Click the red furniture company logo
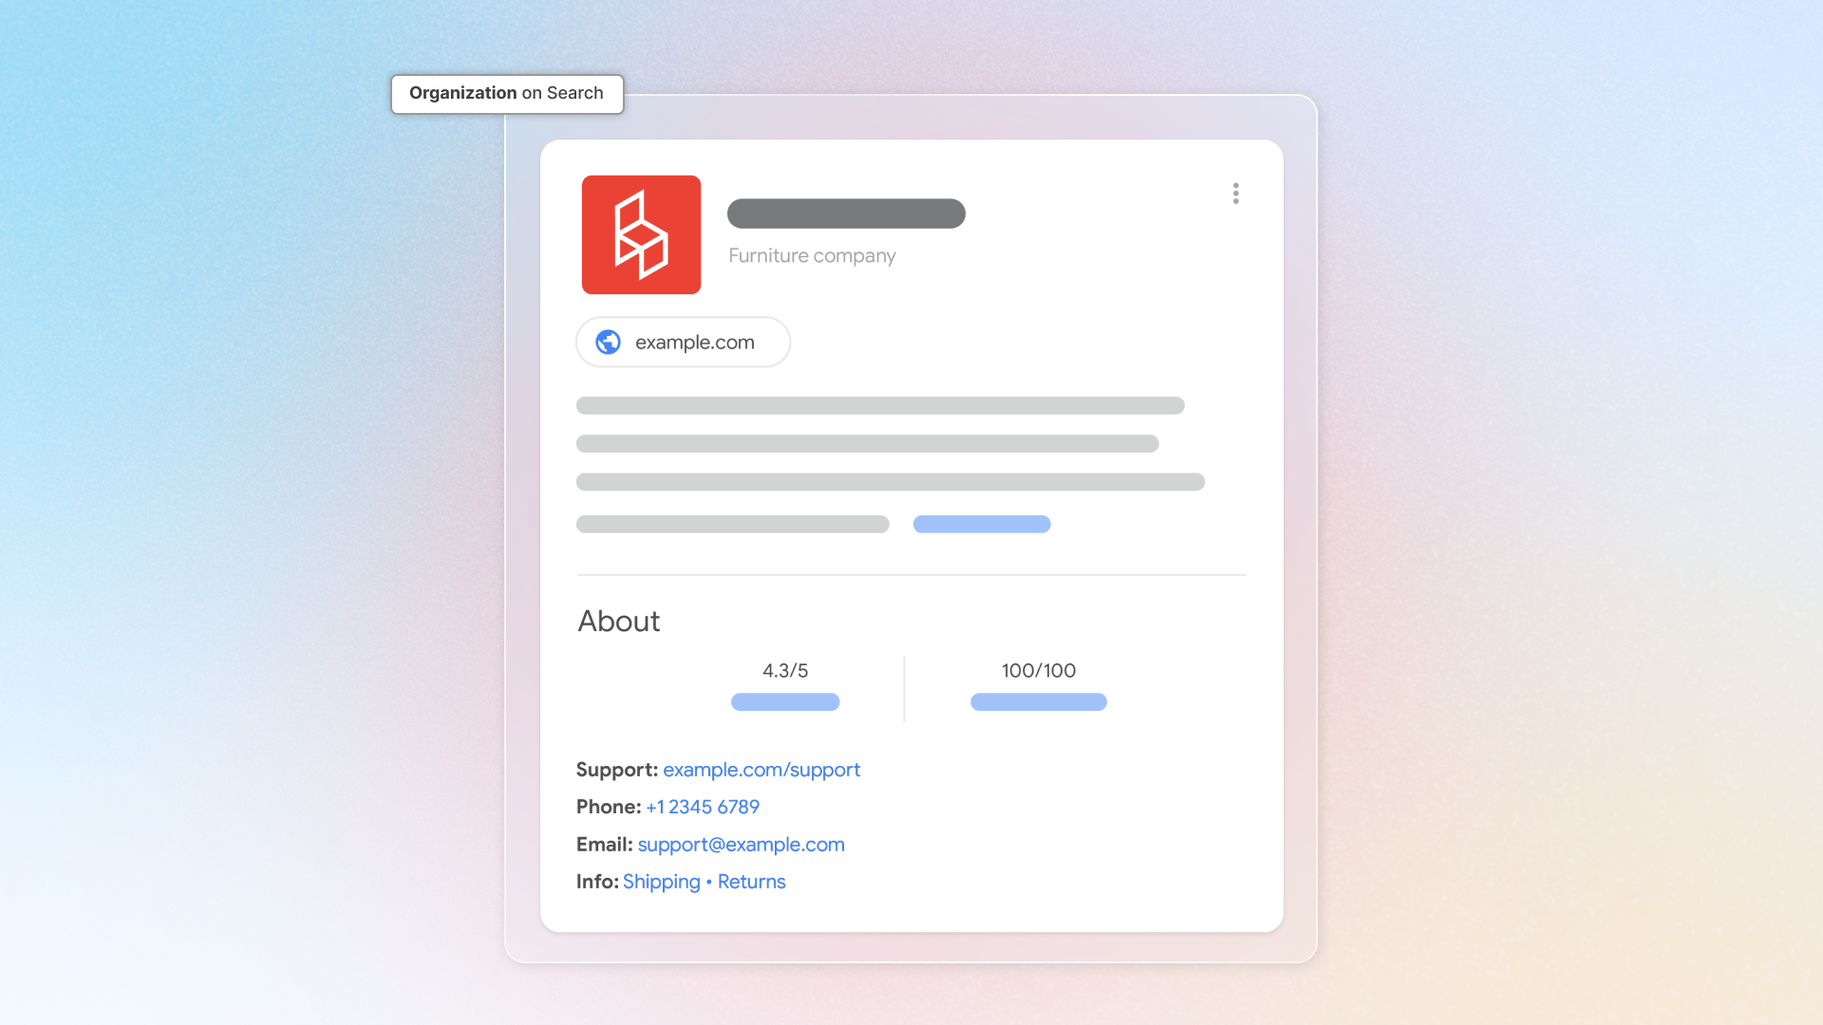 click(x=641, y=234)
